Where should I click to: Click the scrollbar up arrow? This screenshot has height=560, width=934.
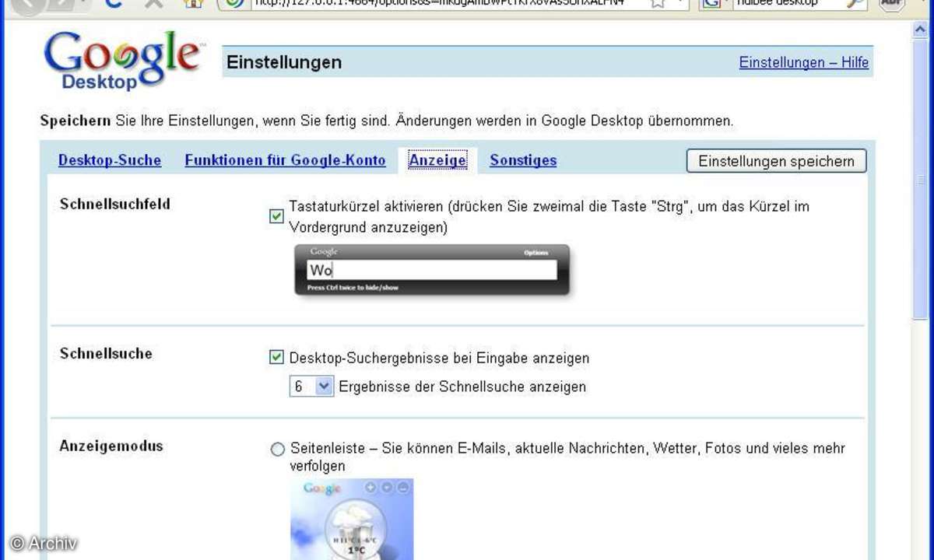(x=921, y=28)
